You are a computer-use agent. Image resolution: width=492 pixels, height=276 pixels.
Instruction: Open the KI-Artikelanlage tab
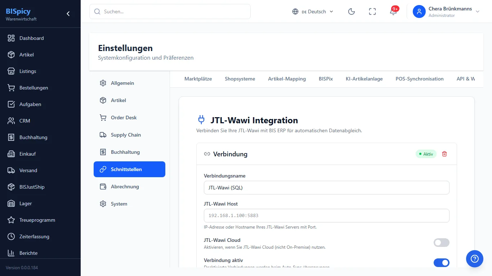coord(364,79)
